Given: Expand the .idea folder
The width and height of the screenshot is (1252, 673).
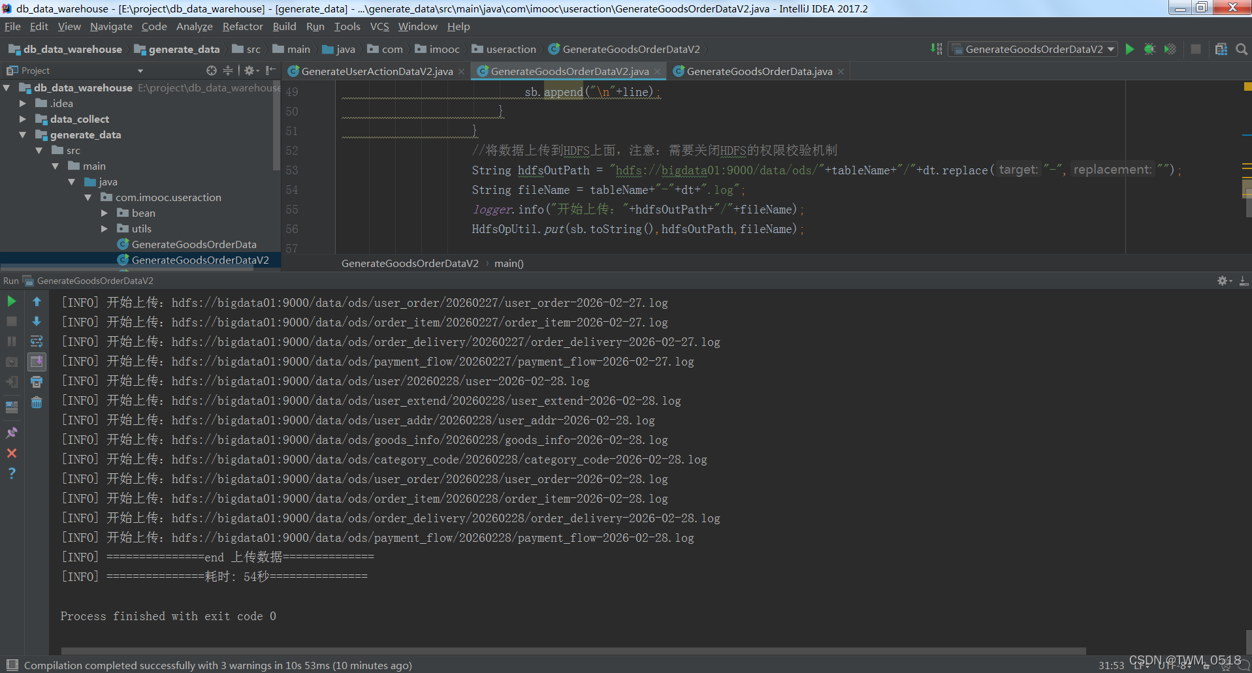Looking at the screenshot, I should click(23, 103).
